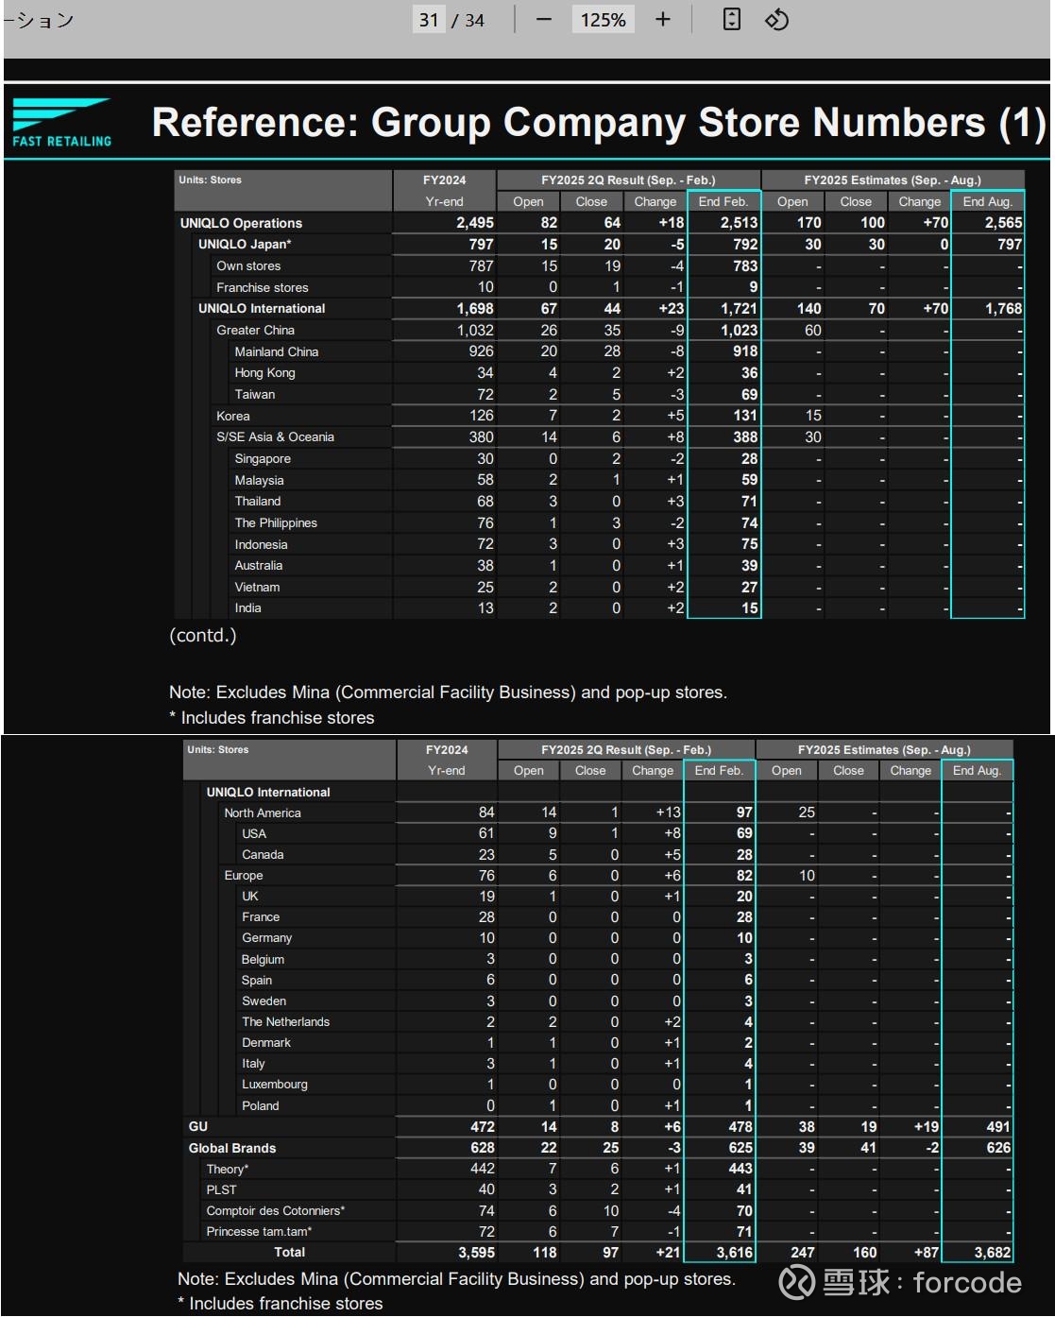Screen dimensions: 1055x1317
Task: Click 'USA' row label
Action: (254, 834)
